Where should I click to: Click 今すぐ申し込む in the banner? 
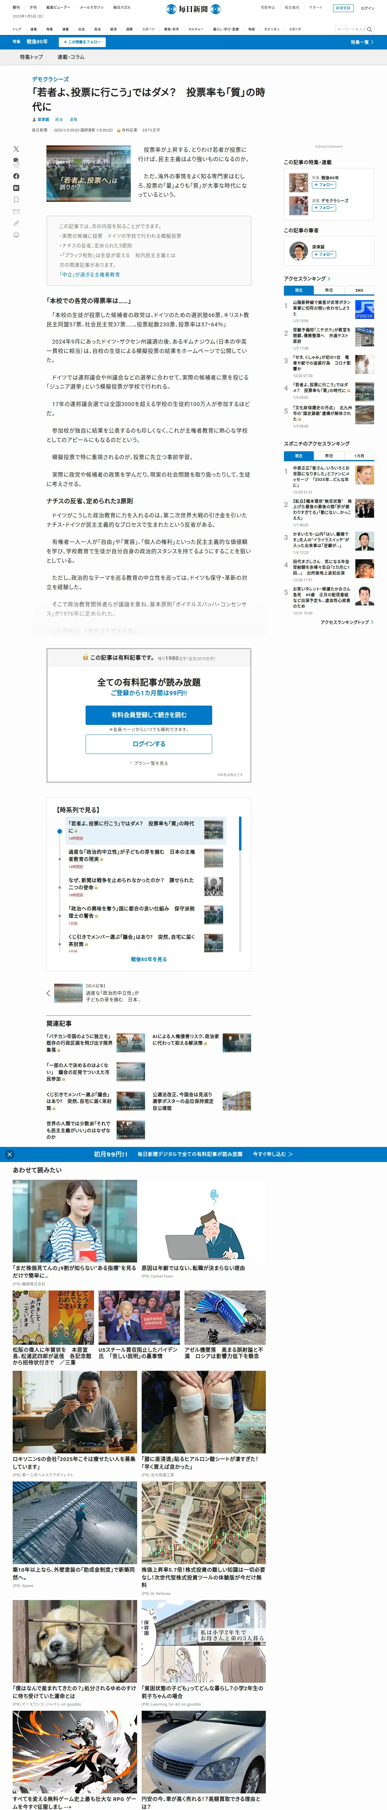(x=272, y=1154)
